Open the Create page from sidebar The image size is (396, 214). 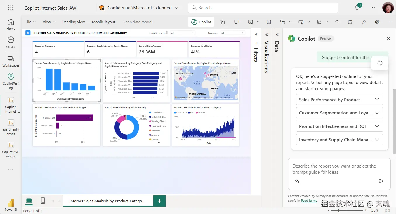point(11,43)
